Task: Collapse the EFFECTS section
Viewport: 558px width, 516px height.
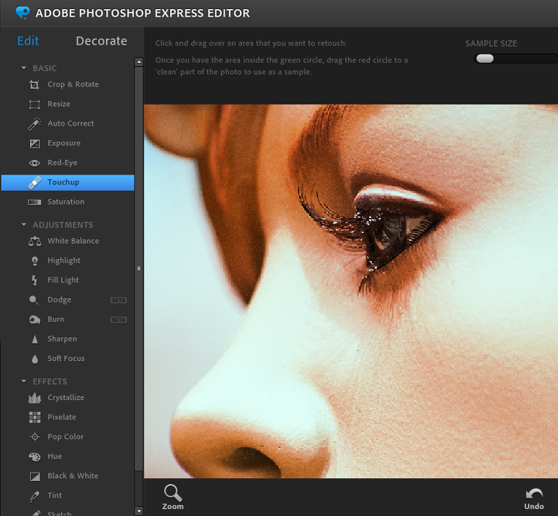Action: (x=24, y=381)
